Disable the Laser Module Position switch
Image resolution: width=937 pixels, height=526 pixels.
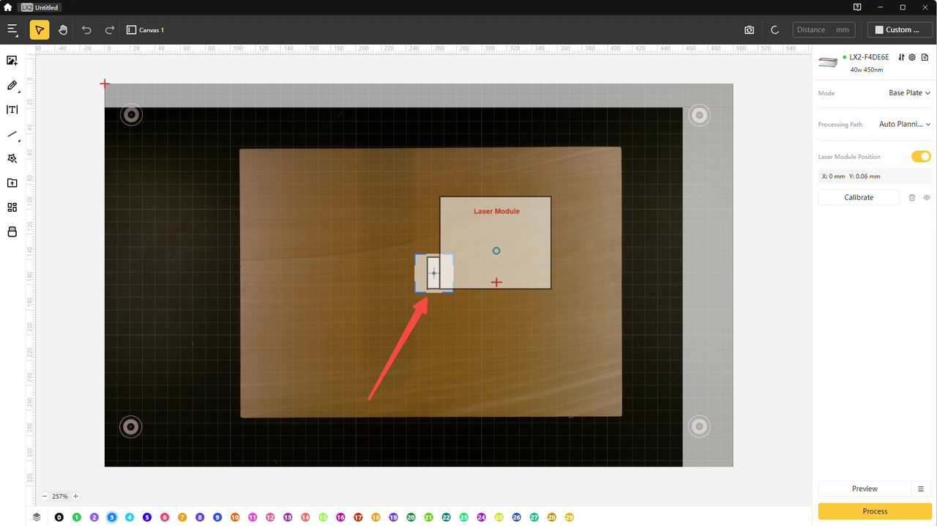(921, 157)
